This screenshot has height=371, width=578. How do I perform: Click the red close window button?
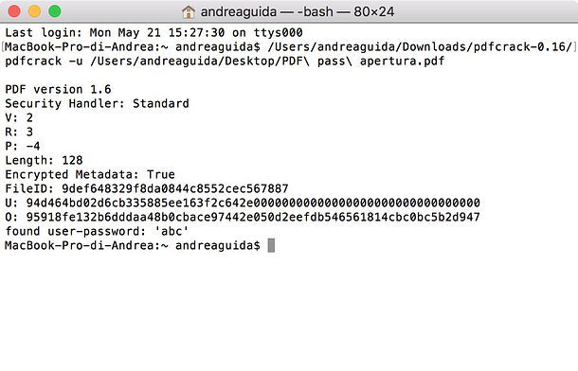[x=14, y=11]
